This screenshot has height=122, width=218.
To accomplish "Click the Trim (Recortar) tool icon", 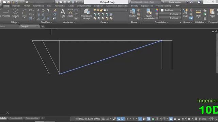I will (x=48, y=10).
